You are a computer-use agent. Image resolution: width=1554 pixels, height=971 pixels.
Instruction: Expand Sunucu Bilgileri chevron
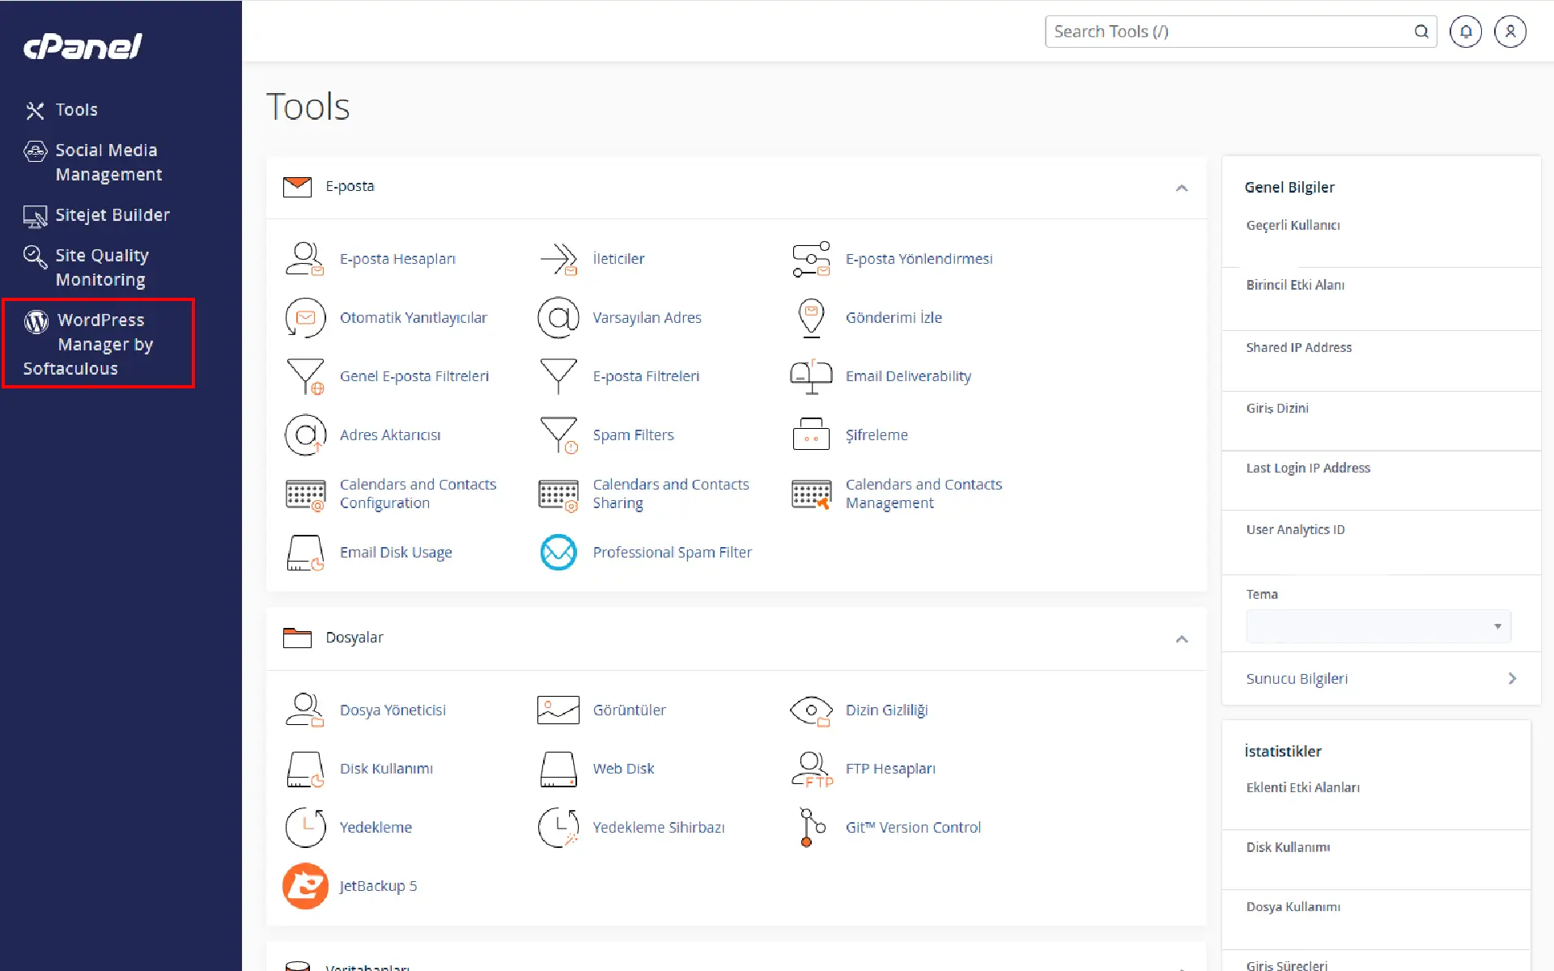coord(1512,678)
